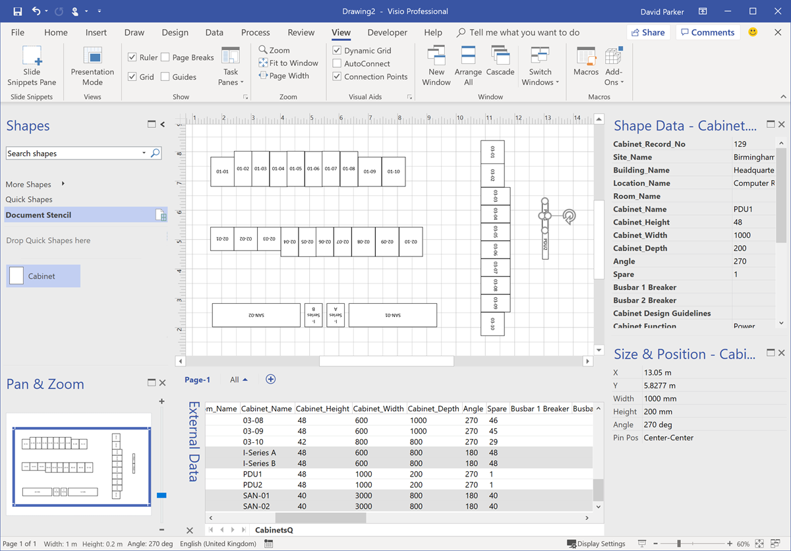Start Presentation Mode
This screenshot has height=551, width=791.
click(x=92, y=64)
